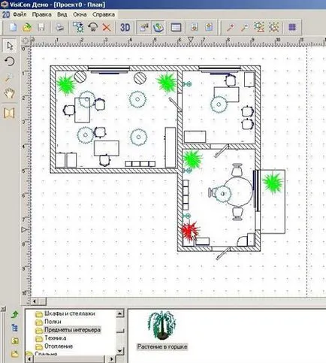Screen dimensions: 326x363
Task: Click the first document icon after the table icon
Action: pos(195,27)
